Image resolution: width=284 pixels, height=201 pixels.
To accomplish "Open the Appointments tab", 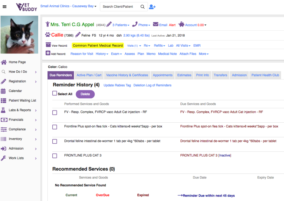I will 162,75.
